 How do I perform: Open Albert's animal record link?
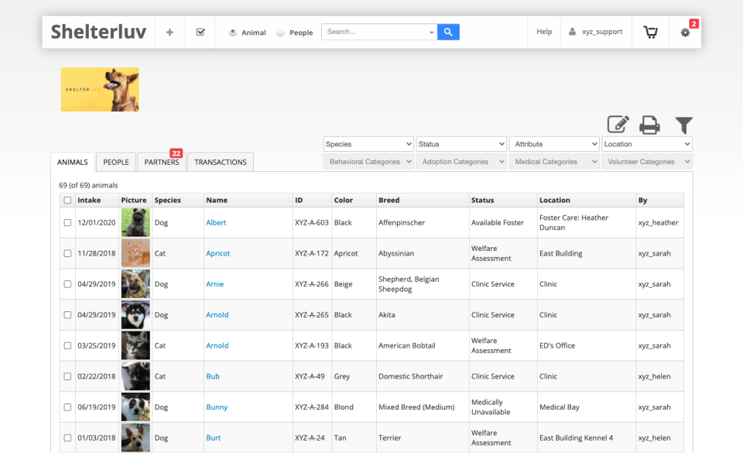pos(216,222)
